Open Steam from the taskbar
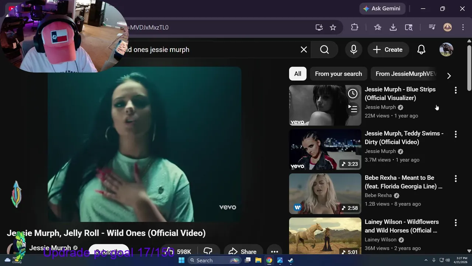472x266 pixels. point(291,260)
